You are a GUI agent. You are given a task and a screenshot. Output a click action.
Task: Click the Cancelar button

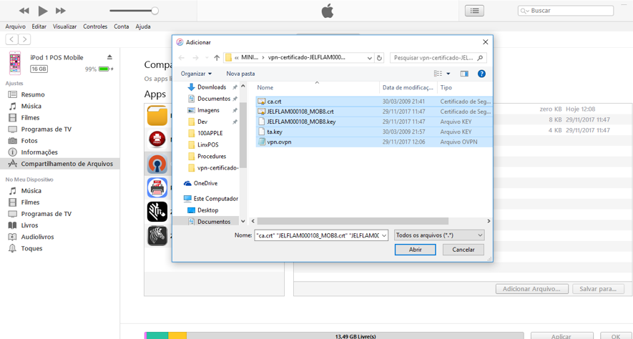[463, 250]
